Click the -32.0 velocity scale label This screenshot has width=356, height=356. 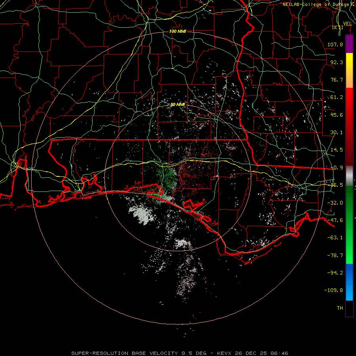tap(335, 203)
